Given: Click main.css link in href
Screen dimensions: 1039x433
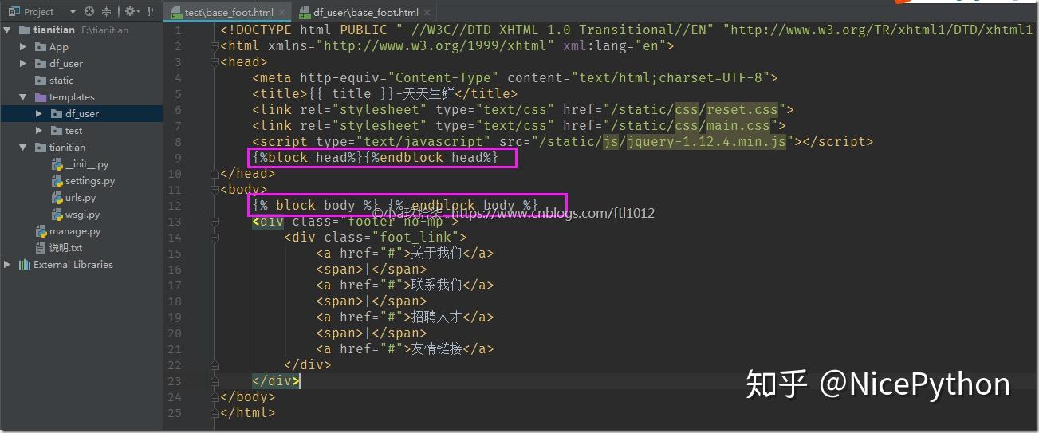Looking at the screenshot, I should click(x=738, y=126).
